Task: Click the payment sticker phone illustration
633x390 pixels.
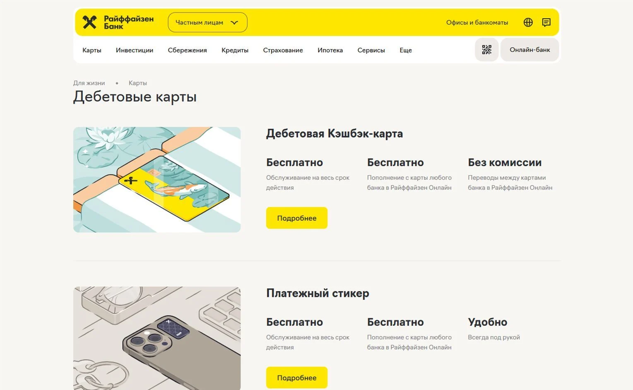Action: [x=157, y=338]
